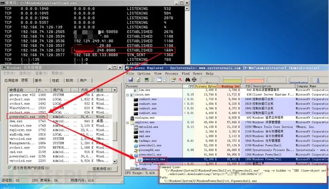Click the Refresh Now icon in Process Explorer
This screenshot has height=189, width=329.
point(138,79)
